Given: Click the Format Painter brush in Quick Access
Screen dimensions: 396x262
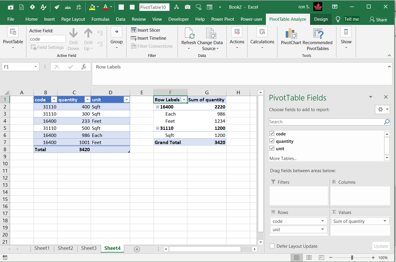Looking at the screenshot, I should tap(58, 7).
